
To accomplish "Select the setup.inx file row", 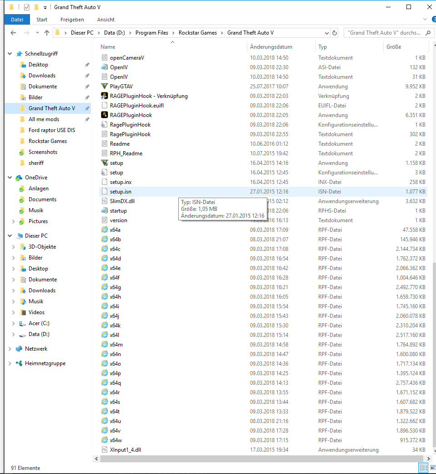I will (x=263, y=182).
